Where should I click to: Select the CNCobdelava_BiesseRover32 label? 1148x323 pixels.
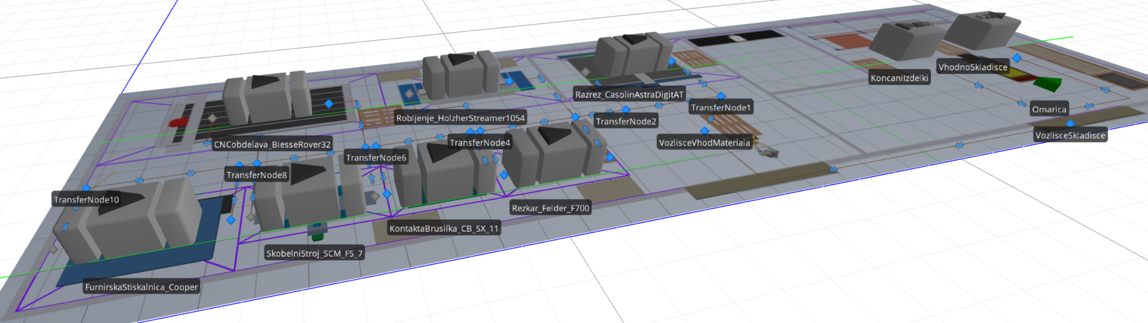point(272,145)
